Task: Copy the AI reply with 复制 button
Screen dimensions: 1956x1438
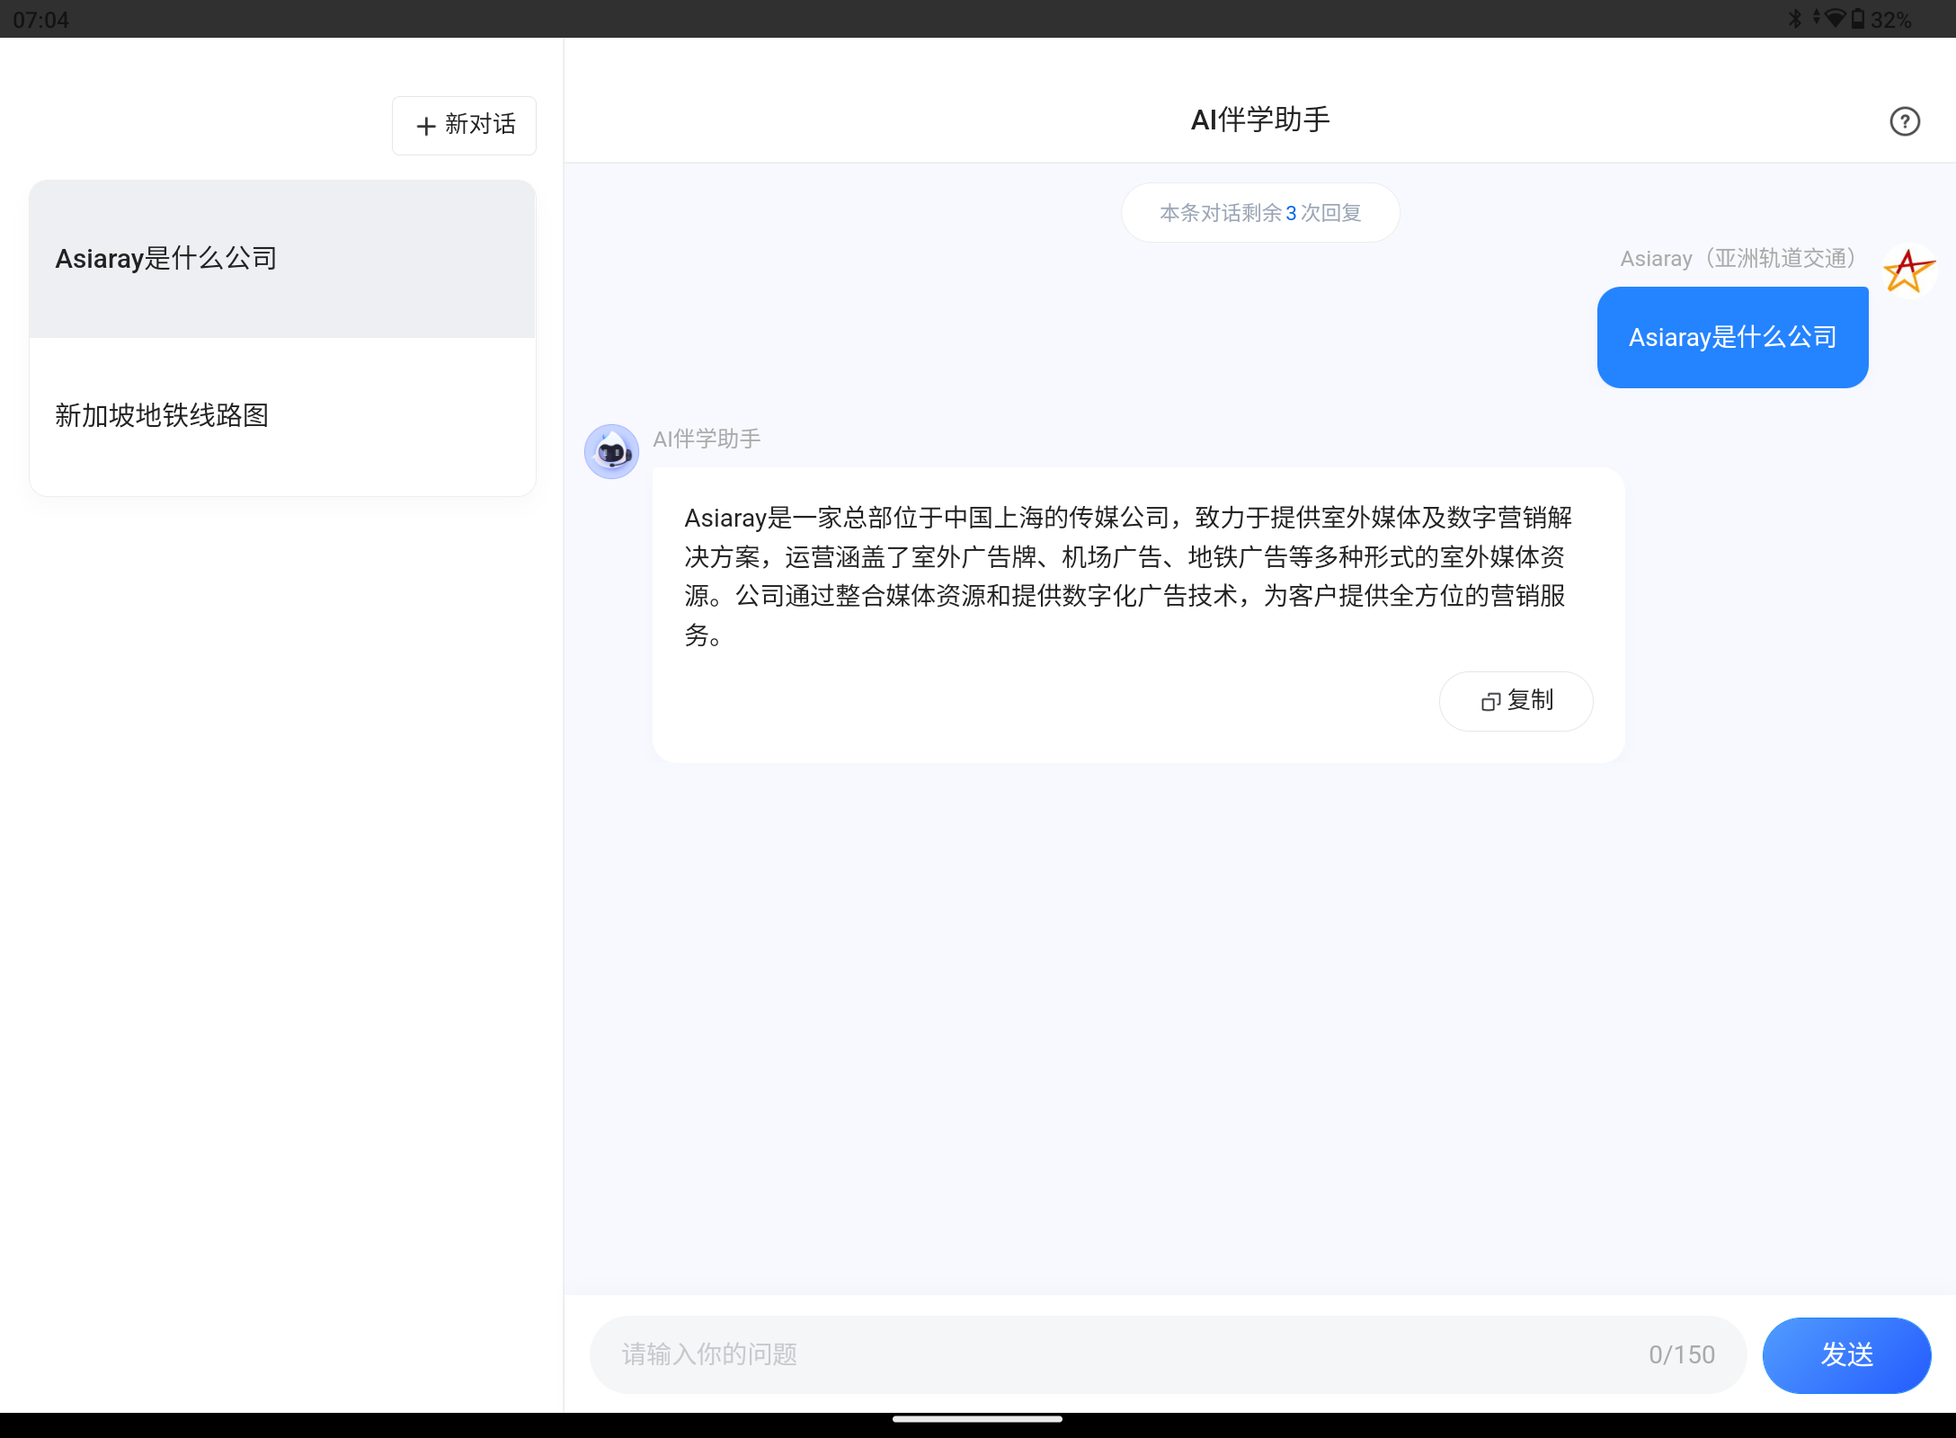Action: point(1516,701)
